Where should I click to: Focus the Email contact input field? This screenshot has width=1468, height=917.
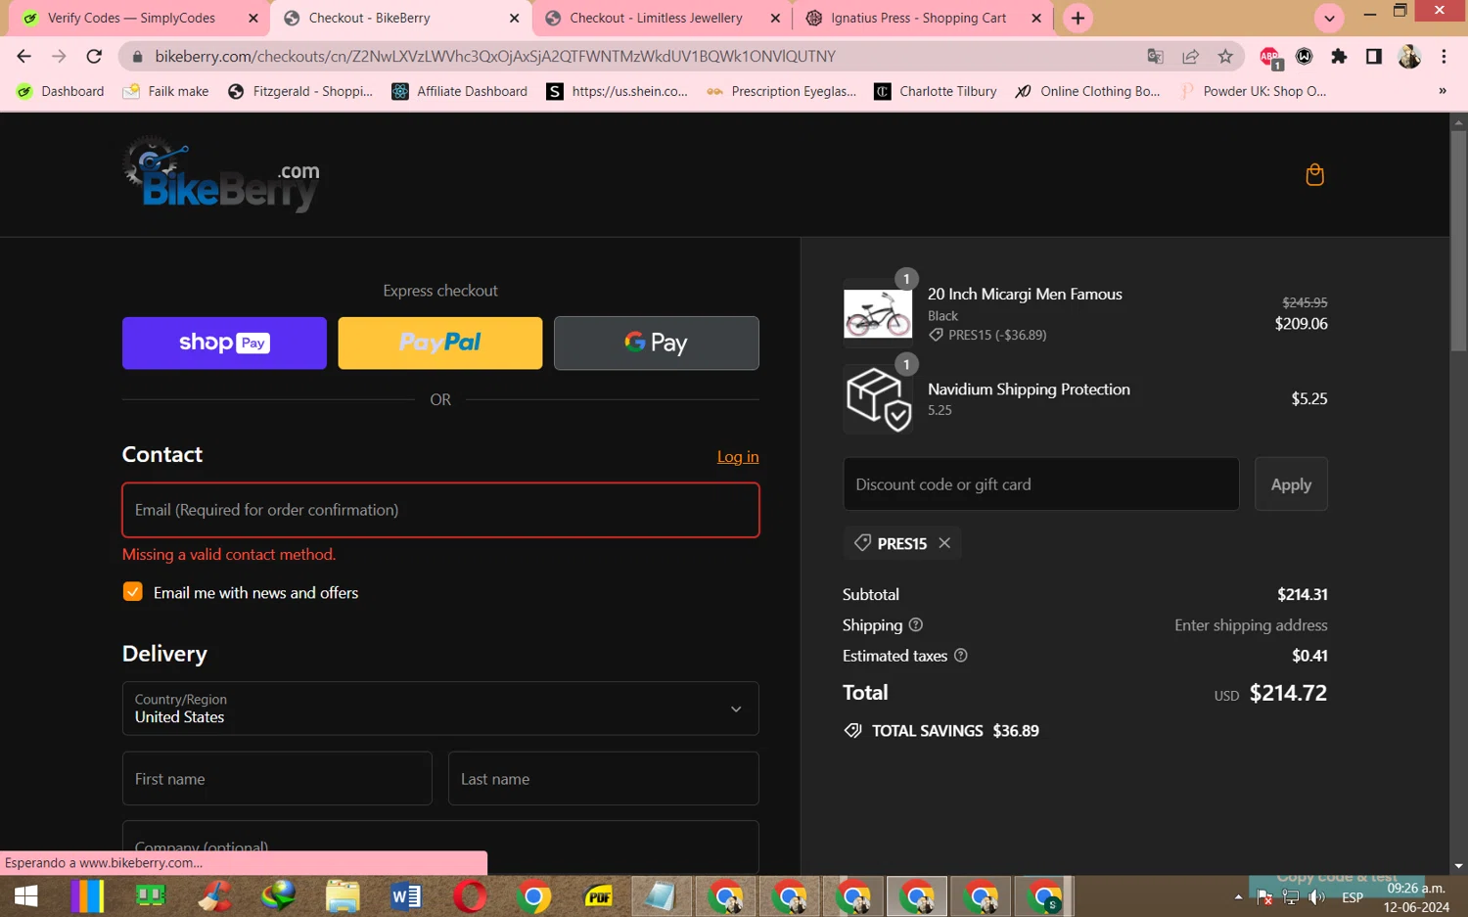click(440, 510)
